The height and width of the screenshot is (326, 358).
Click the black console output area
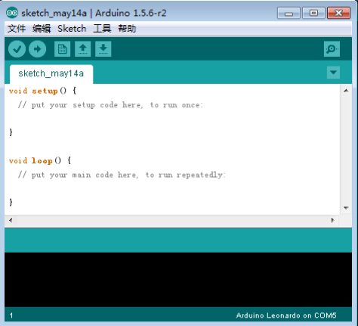pos(178,279)
